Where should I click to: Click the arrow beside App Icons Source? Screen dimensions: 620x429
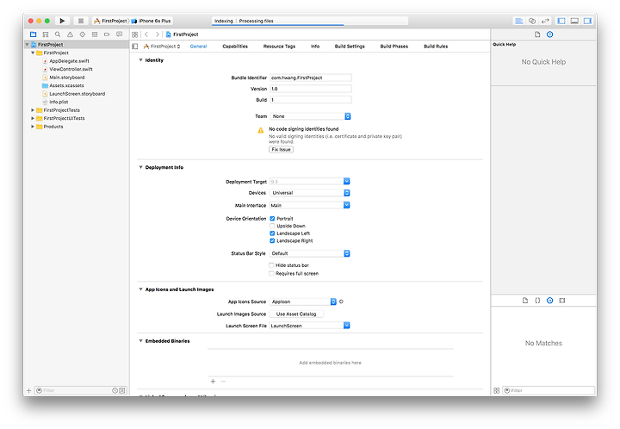click(x=341, y=302)
